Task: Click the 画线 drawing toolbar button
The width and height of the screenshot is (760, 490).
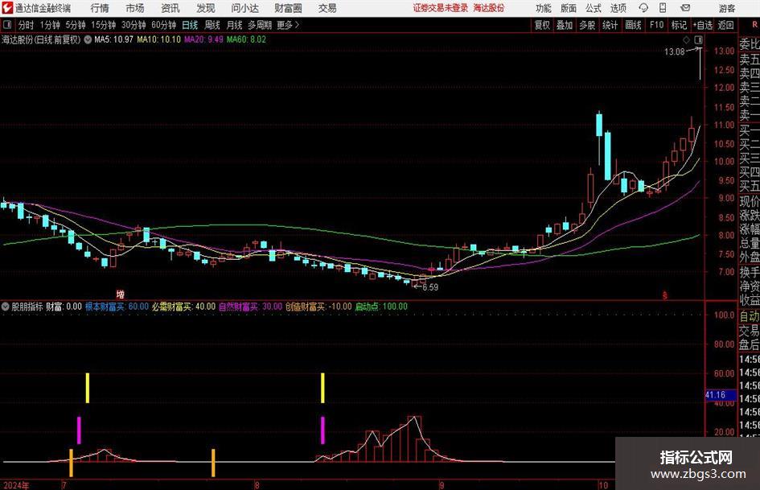Action: [x=633, y=25]
